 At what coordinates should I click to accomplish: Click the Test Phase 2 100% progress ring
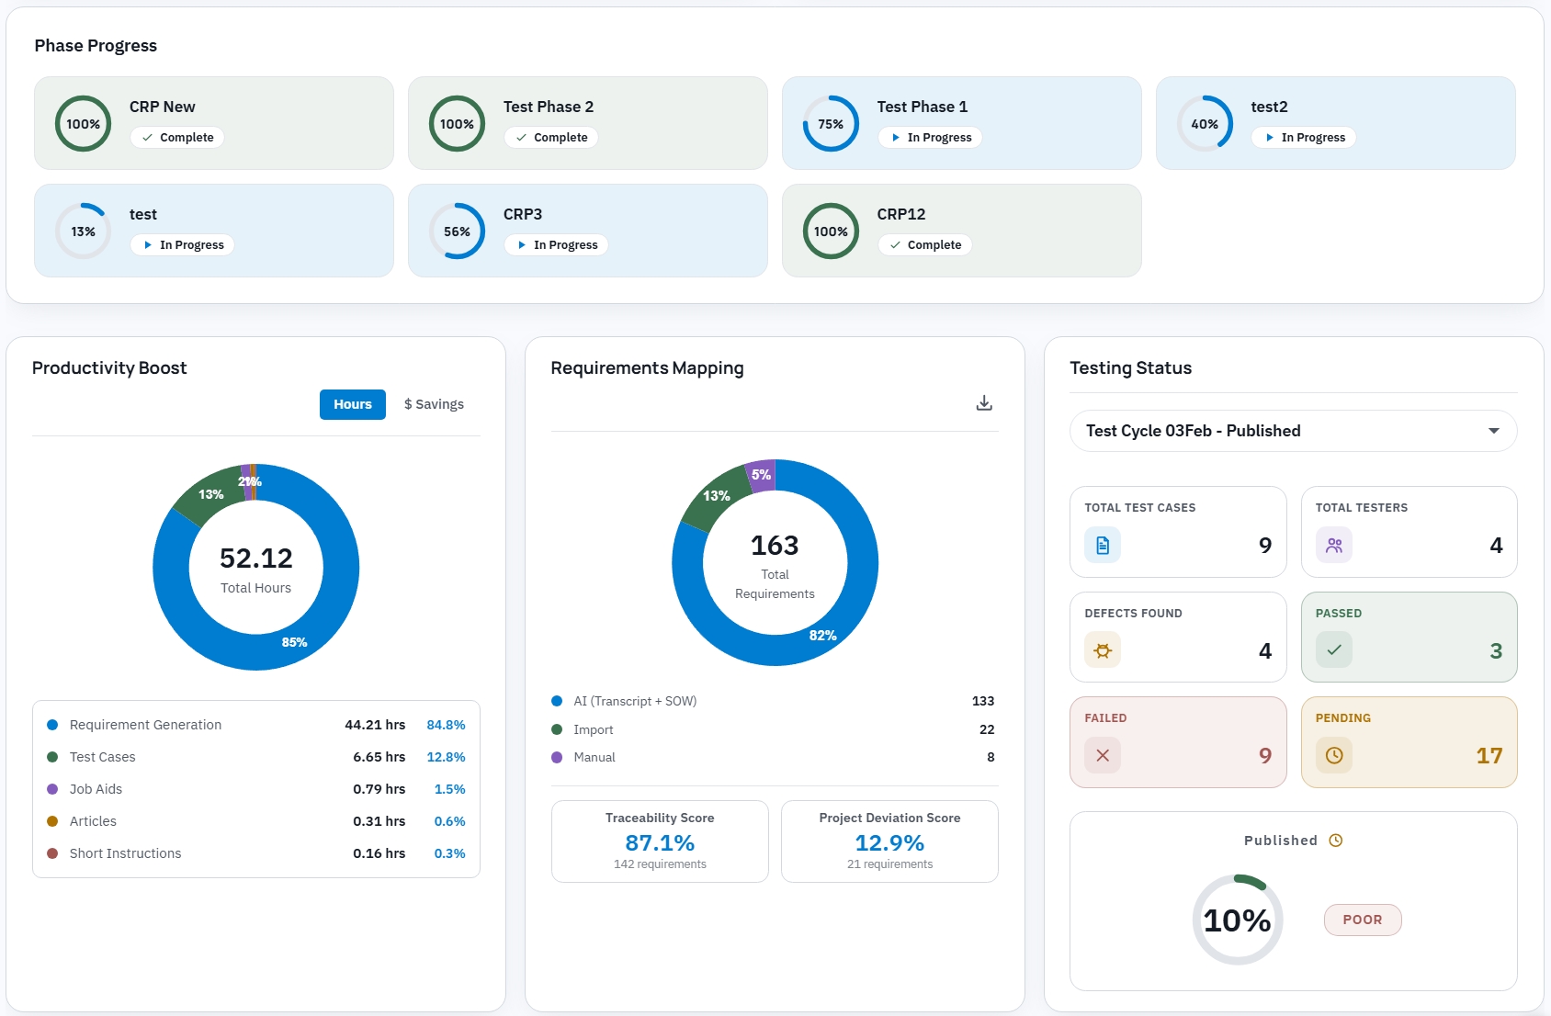point(457,123)
